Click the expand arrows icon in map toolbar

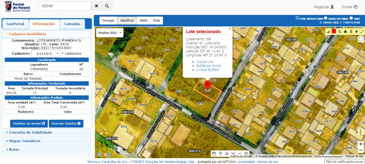pyautogui.click(x=362, y=31)
